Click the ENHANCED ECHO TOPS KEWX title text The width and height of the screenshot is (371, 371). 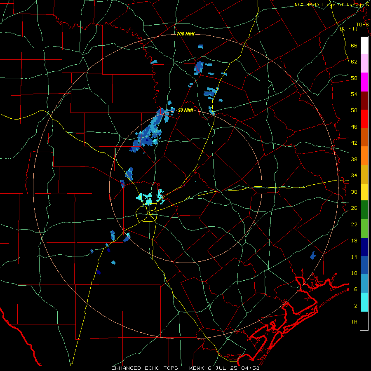(x=185, y=368)
